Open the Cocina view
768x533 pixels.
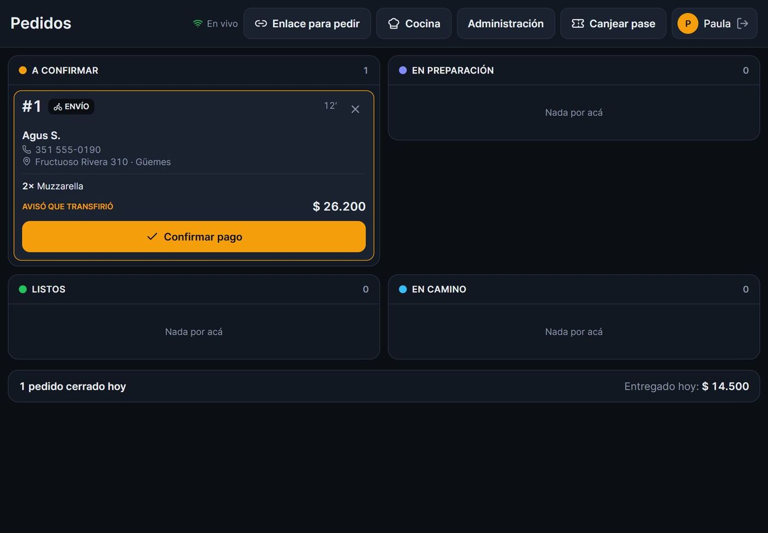pyautogui.click(x=414, y=24)
